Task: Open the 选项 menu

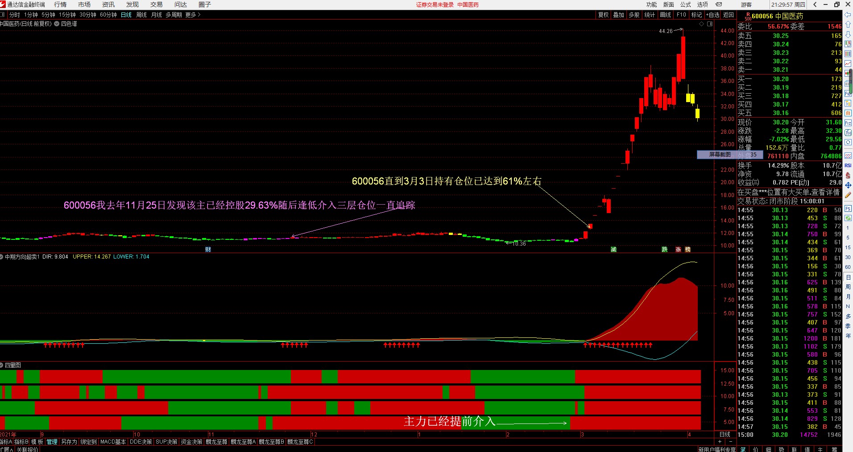Action: pos(703,4)
